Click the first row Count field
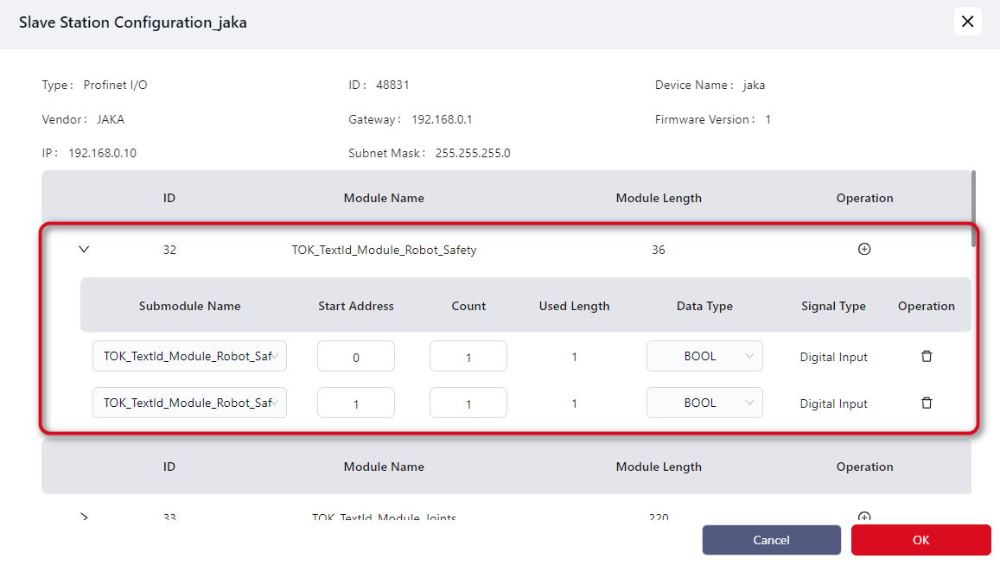1000x578 pixels. pos(468,357)
